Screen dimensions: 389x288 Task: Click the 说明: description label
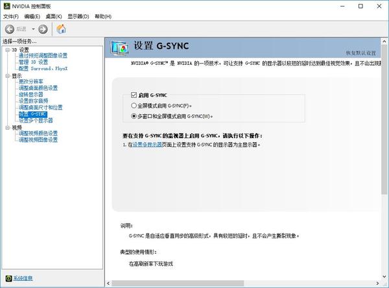point(126,226)
